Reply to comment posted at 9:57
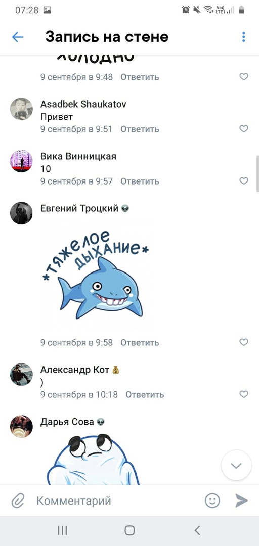The height and width of the screenshot is (546, 259). [140, 181]
